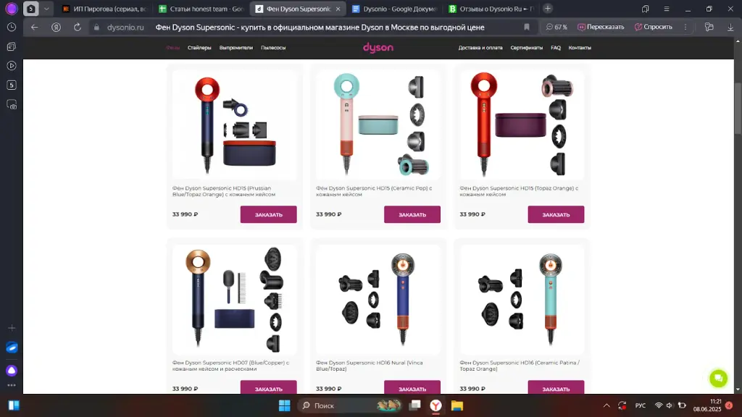742x417 pixels.
Task: Order the Ceramic Pop HD15 hair dryer
Action: [x=412, y=214]
